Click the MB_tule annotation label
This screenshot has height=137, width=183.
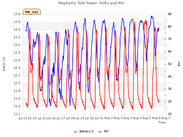(32, 12)
